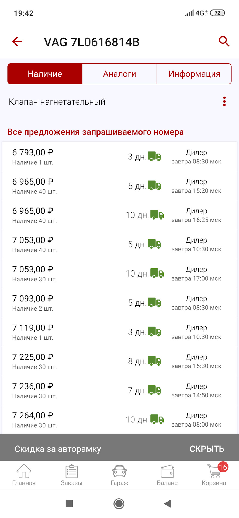Viewport: 239px width, 518px height.
Task: Open Корзина cart with 16 items
Action: tap(214, 475)
